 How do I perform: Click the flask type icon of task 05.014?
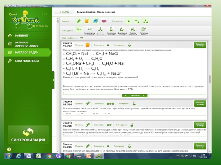click(x=134, y=104)
